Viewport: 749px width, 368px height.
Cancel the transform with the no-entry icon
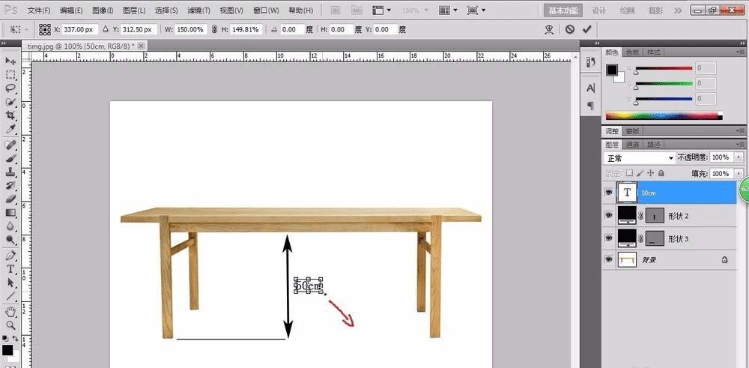[569, 30]
